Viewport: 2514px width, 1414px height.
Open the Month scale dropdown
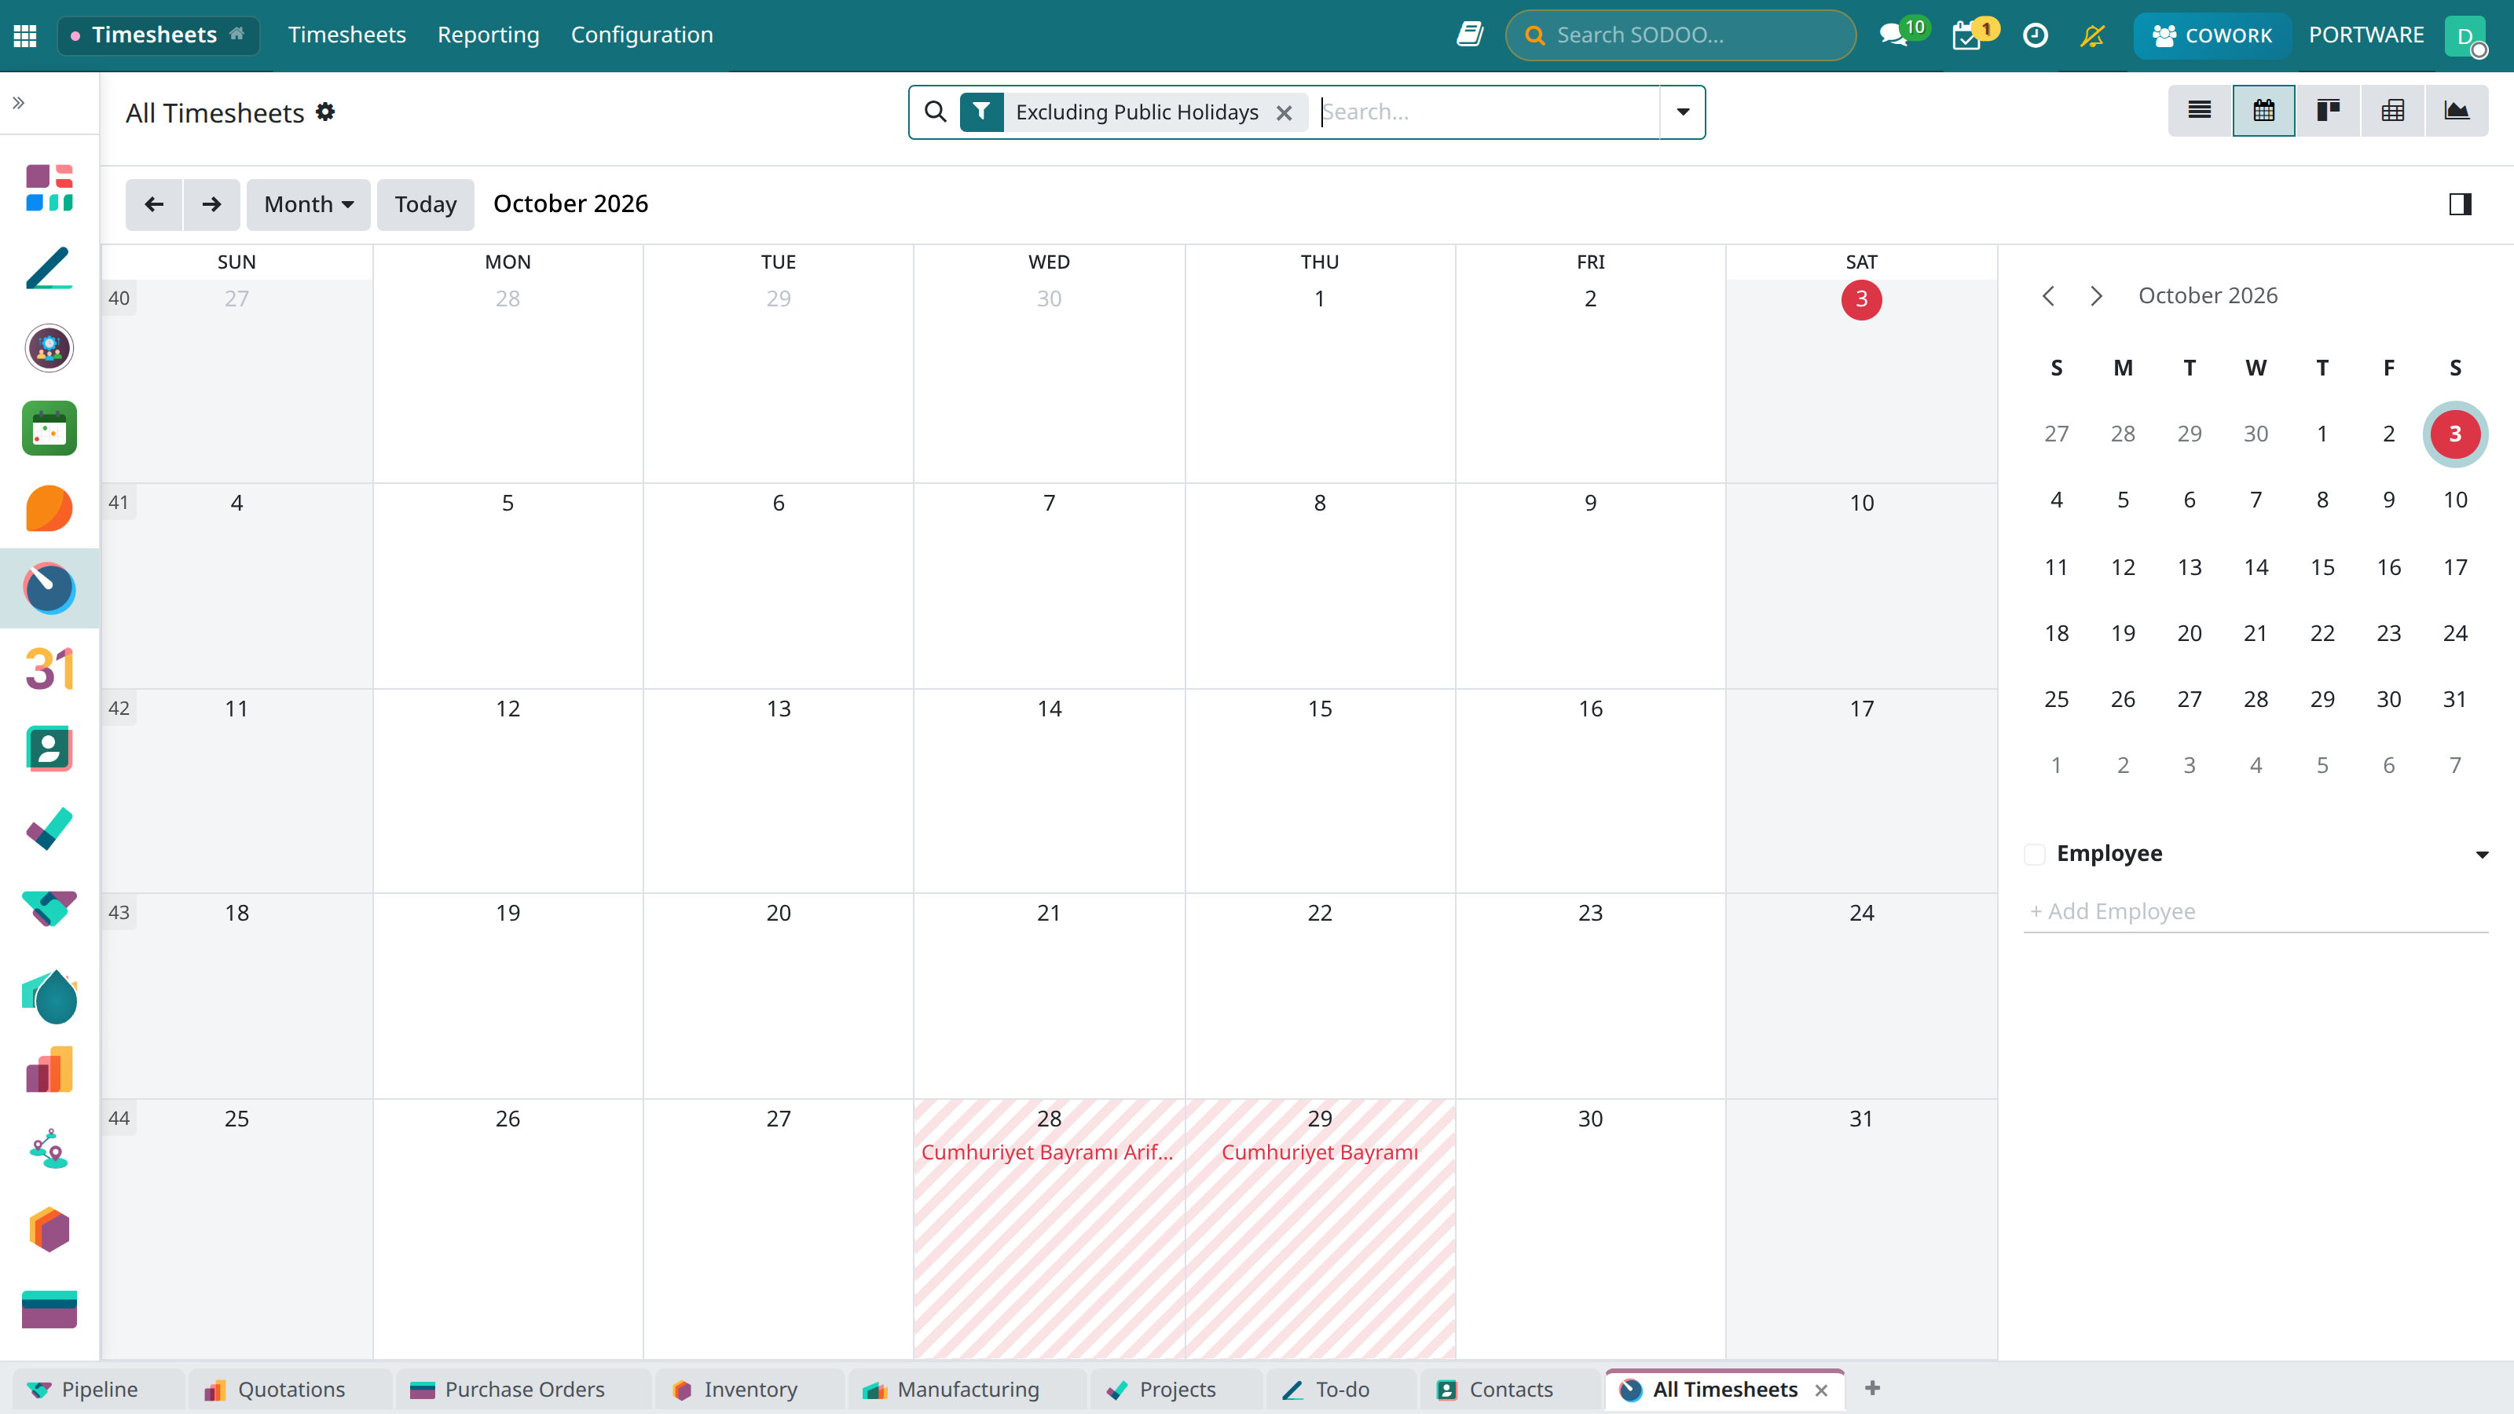pyautogui.click(x=309, y=204)
